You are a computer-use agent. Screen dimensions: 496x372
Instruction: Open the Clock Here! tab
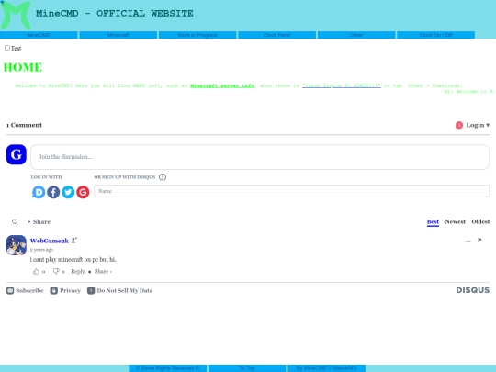click(x=276, y=35)
